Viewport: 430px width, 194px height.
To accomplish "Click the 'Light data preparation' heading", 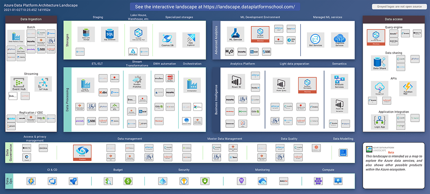I will [294, 64].
